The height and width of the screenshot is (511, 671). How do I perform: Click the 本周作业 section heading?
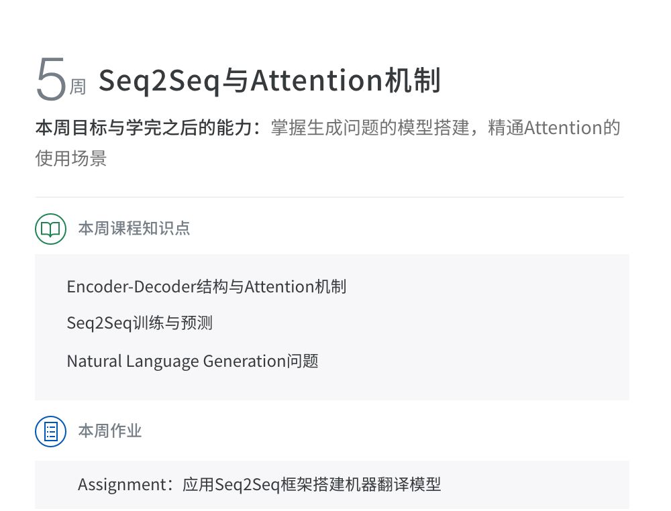coord(110,431)
